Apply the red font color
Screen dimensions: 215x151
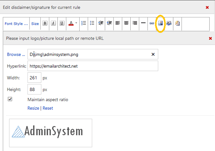(x=71, y=23)
